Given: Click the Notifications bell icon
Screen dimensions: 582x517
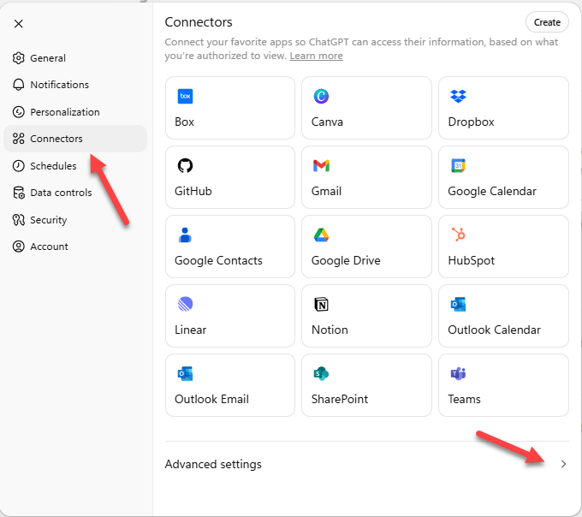Looking at the screenshot, I should [x=18, y=85].
